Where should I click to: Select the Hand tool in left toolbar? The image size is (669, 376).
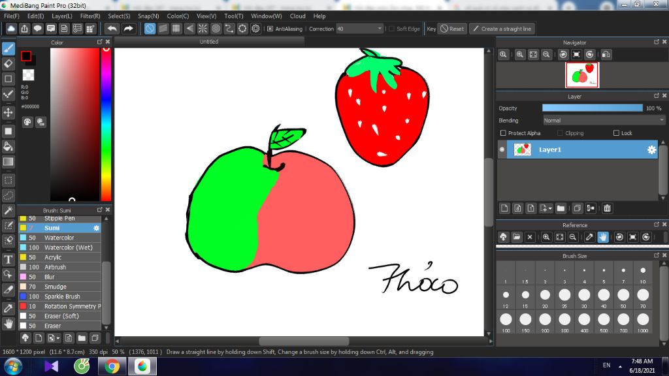(x=8, y=324)
